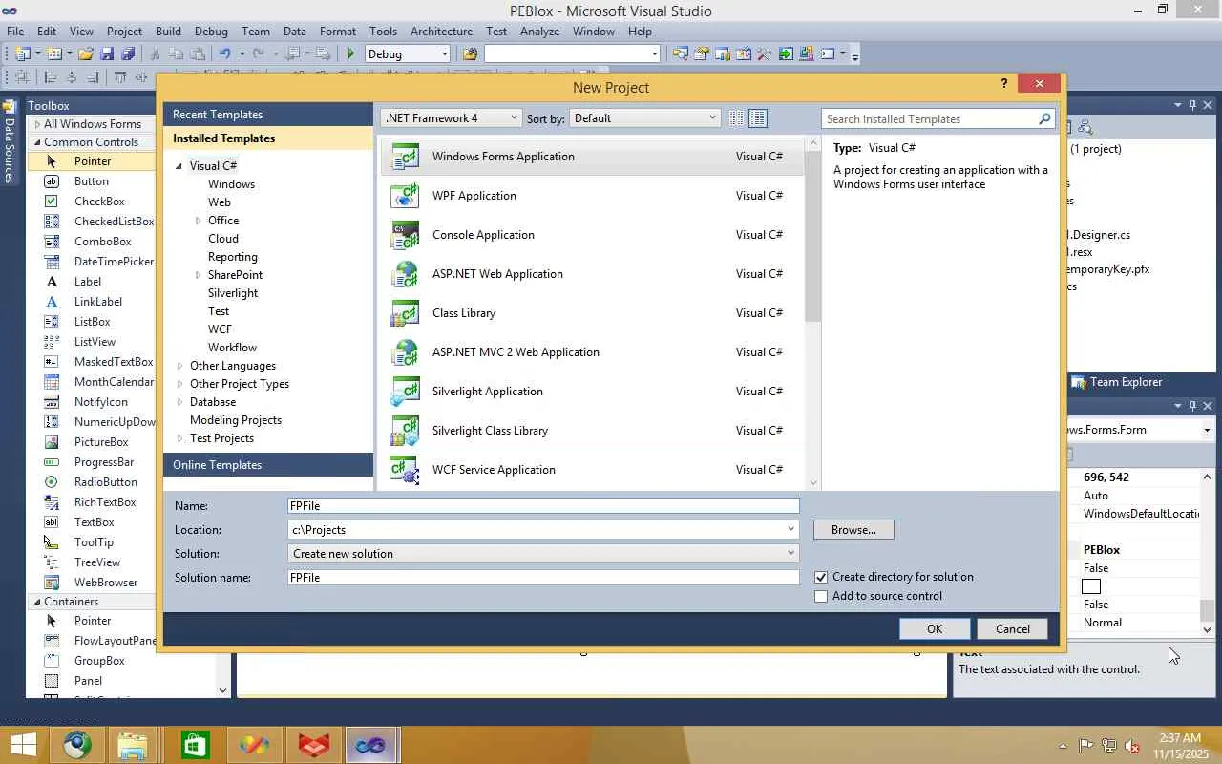The height and width of the screenshot is (764, 1222).
Task: Open the Solution Explorer toolbar icon
Action: pos(681,54)
